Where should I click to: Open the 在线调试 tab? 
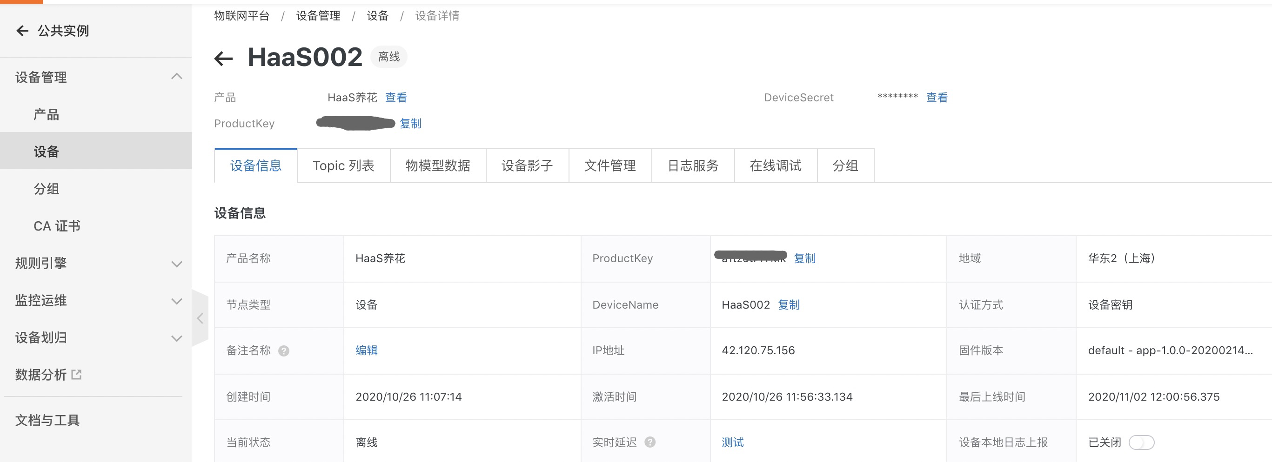pos(775,165)
